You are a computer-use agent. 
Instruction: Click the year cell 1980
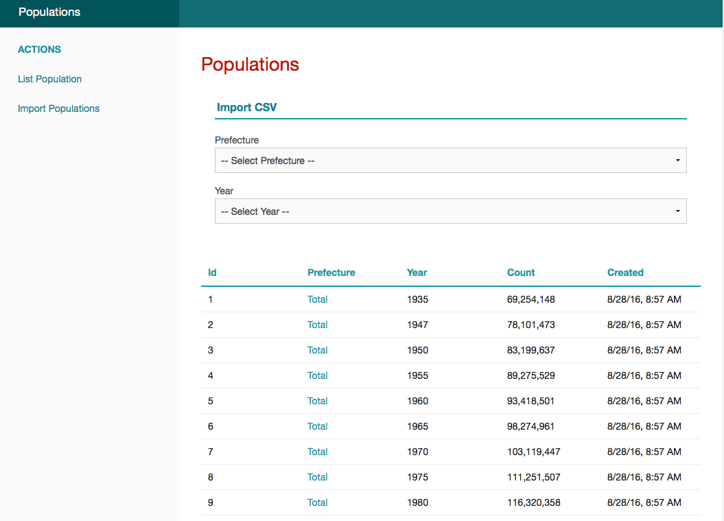tap(417, 502)
